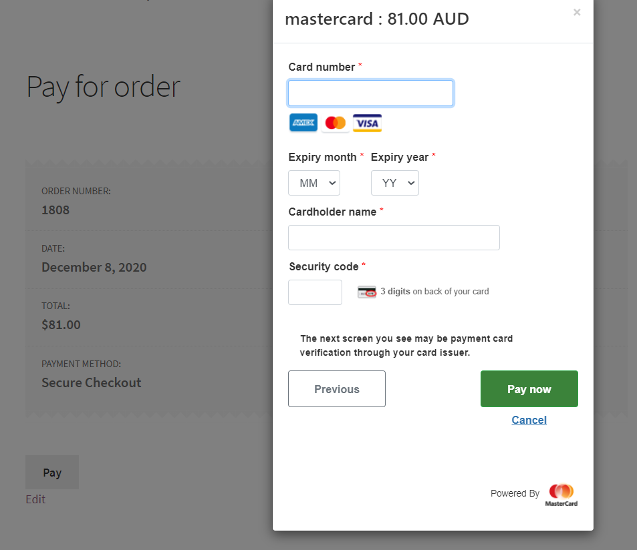Click the security code card illustration
Screen dimensions: 637x550
(366, 292)
